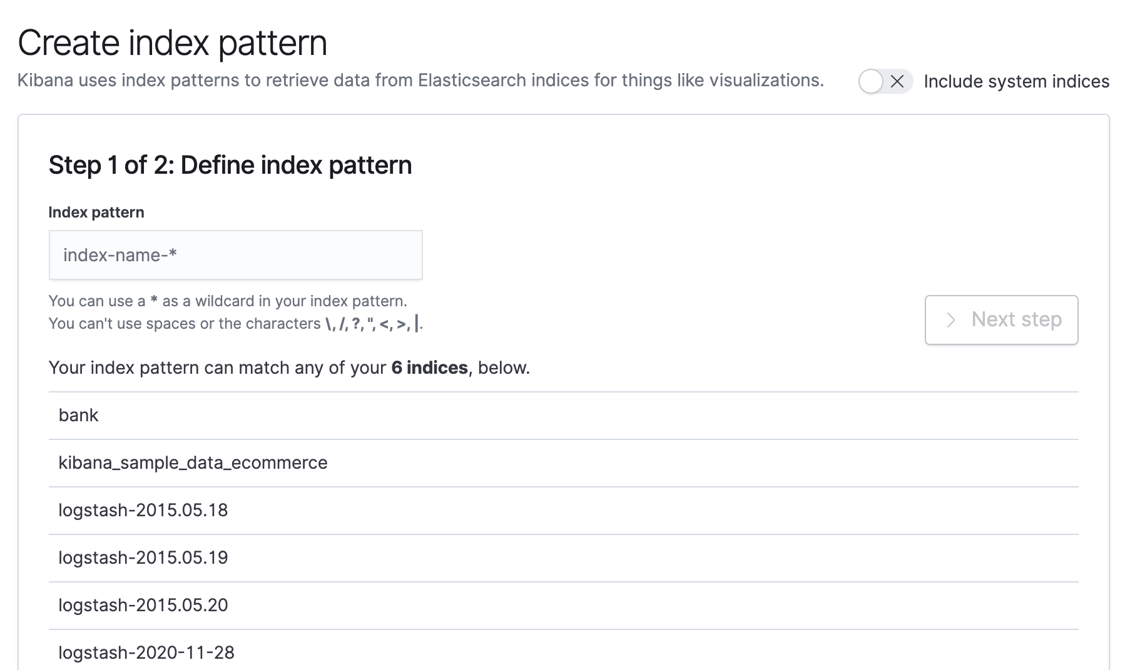Click the 'Create index pattern' page title
Image resolution: width=1130 pixels, height=670 pixels.
point(173,43)
